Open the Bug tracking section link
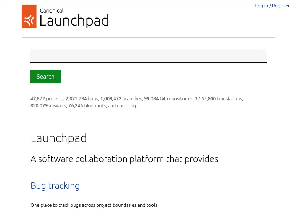 tap(55, 185)
